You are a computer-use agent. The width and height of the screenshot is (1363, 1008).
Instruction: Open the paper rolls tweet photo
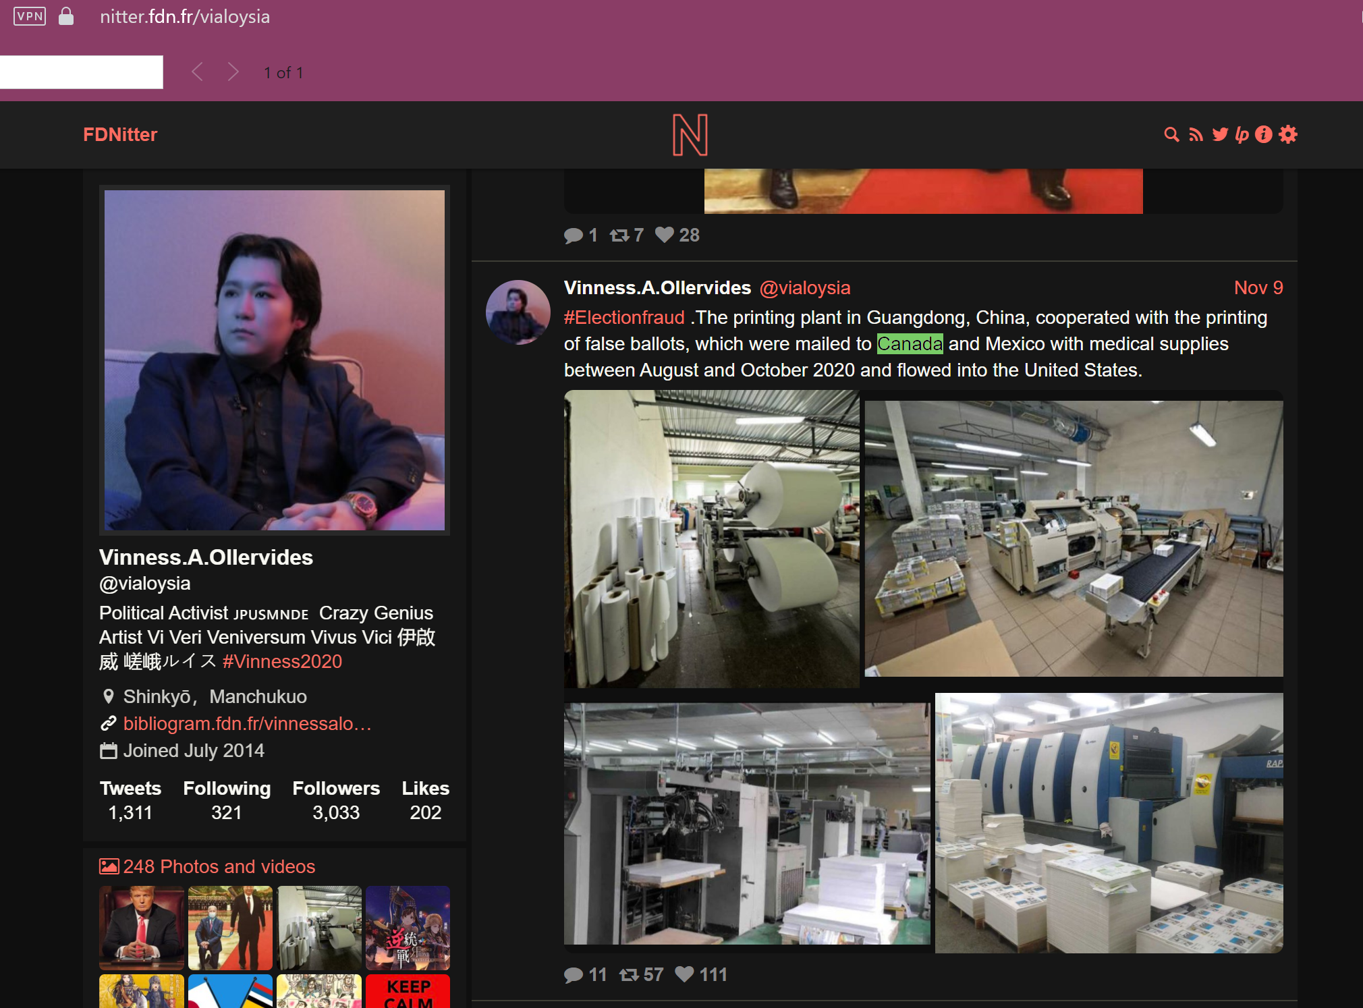[711, 539]
